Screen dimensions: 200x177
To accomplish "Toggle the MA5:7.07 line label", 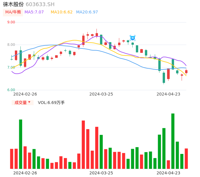I will [34, 12].
